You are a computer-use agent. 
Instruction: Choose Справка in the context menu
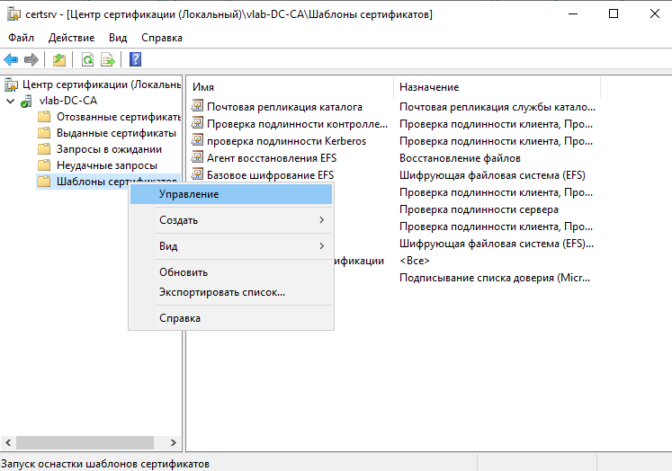pyautogui.click(x=231, y=318)
